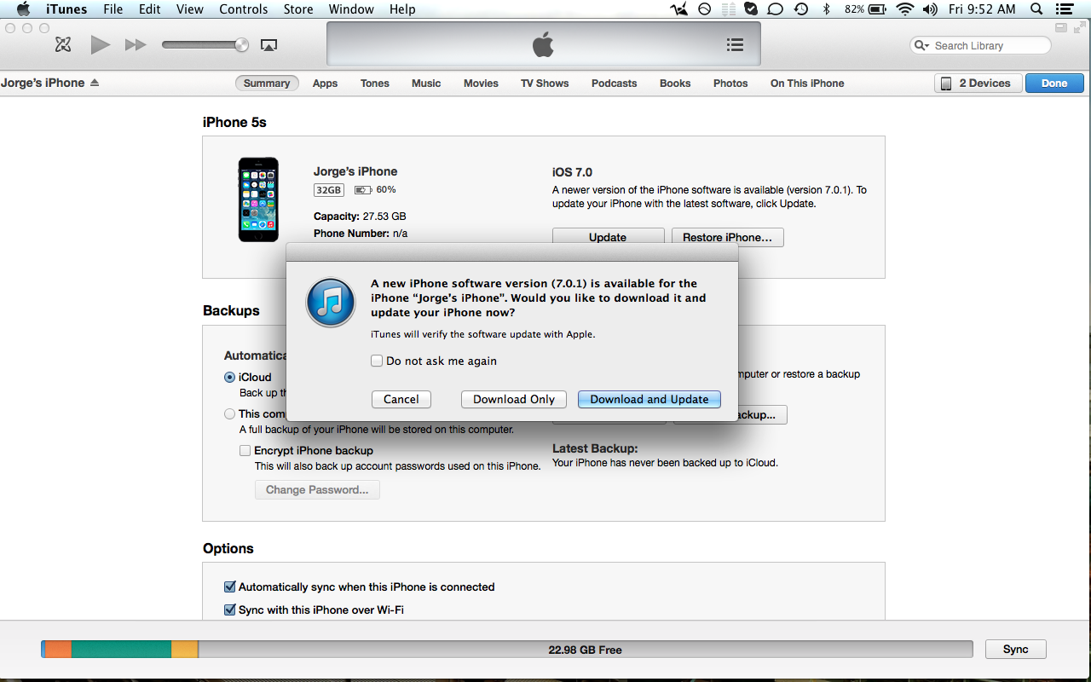Adjust the volume slider knob
The height and width of the screenshot is (682, 1091).
[x=242, y=44]
